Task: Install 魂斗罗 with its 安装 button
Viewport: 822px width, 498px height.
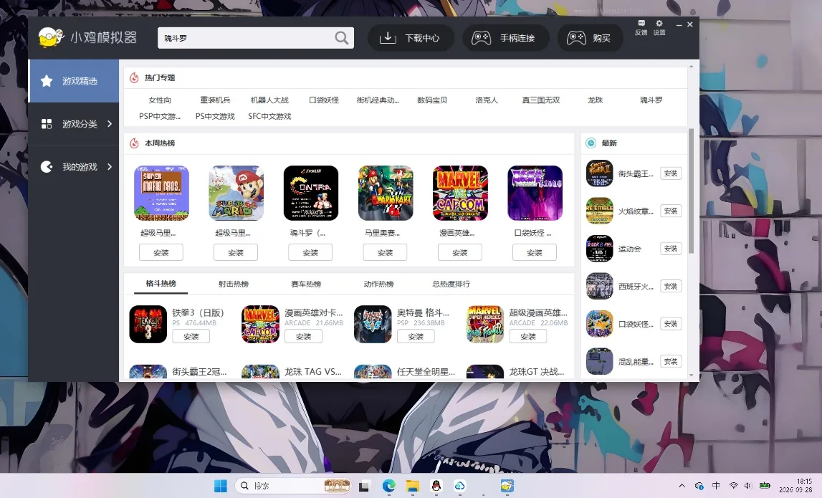Action: click(310, 252)
